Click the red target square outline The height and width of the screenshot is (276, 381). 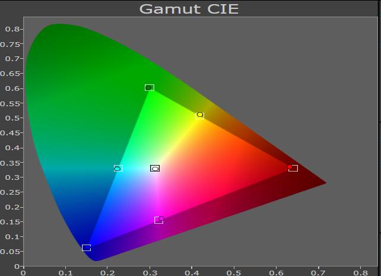pyautogui.click(x=293, y=168)
